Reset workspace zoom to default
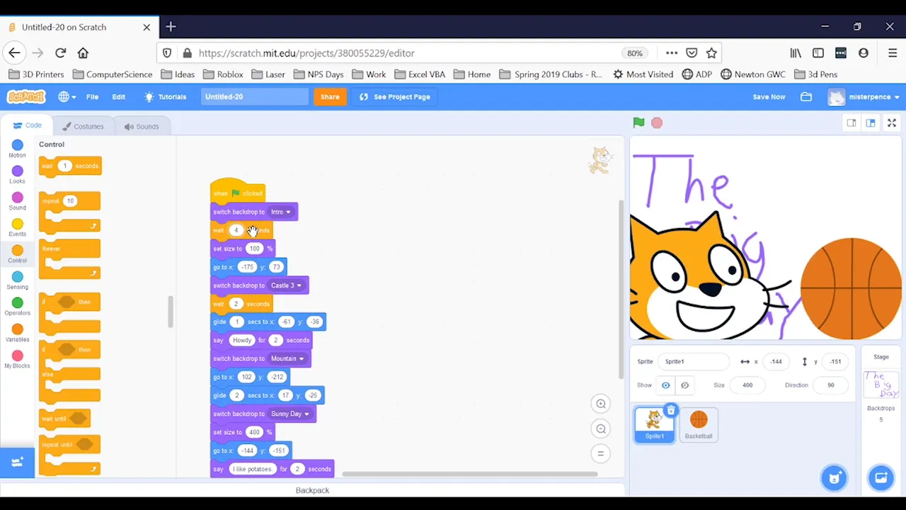Viewport: 906px width, 510px height. tap(600, 453)
